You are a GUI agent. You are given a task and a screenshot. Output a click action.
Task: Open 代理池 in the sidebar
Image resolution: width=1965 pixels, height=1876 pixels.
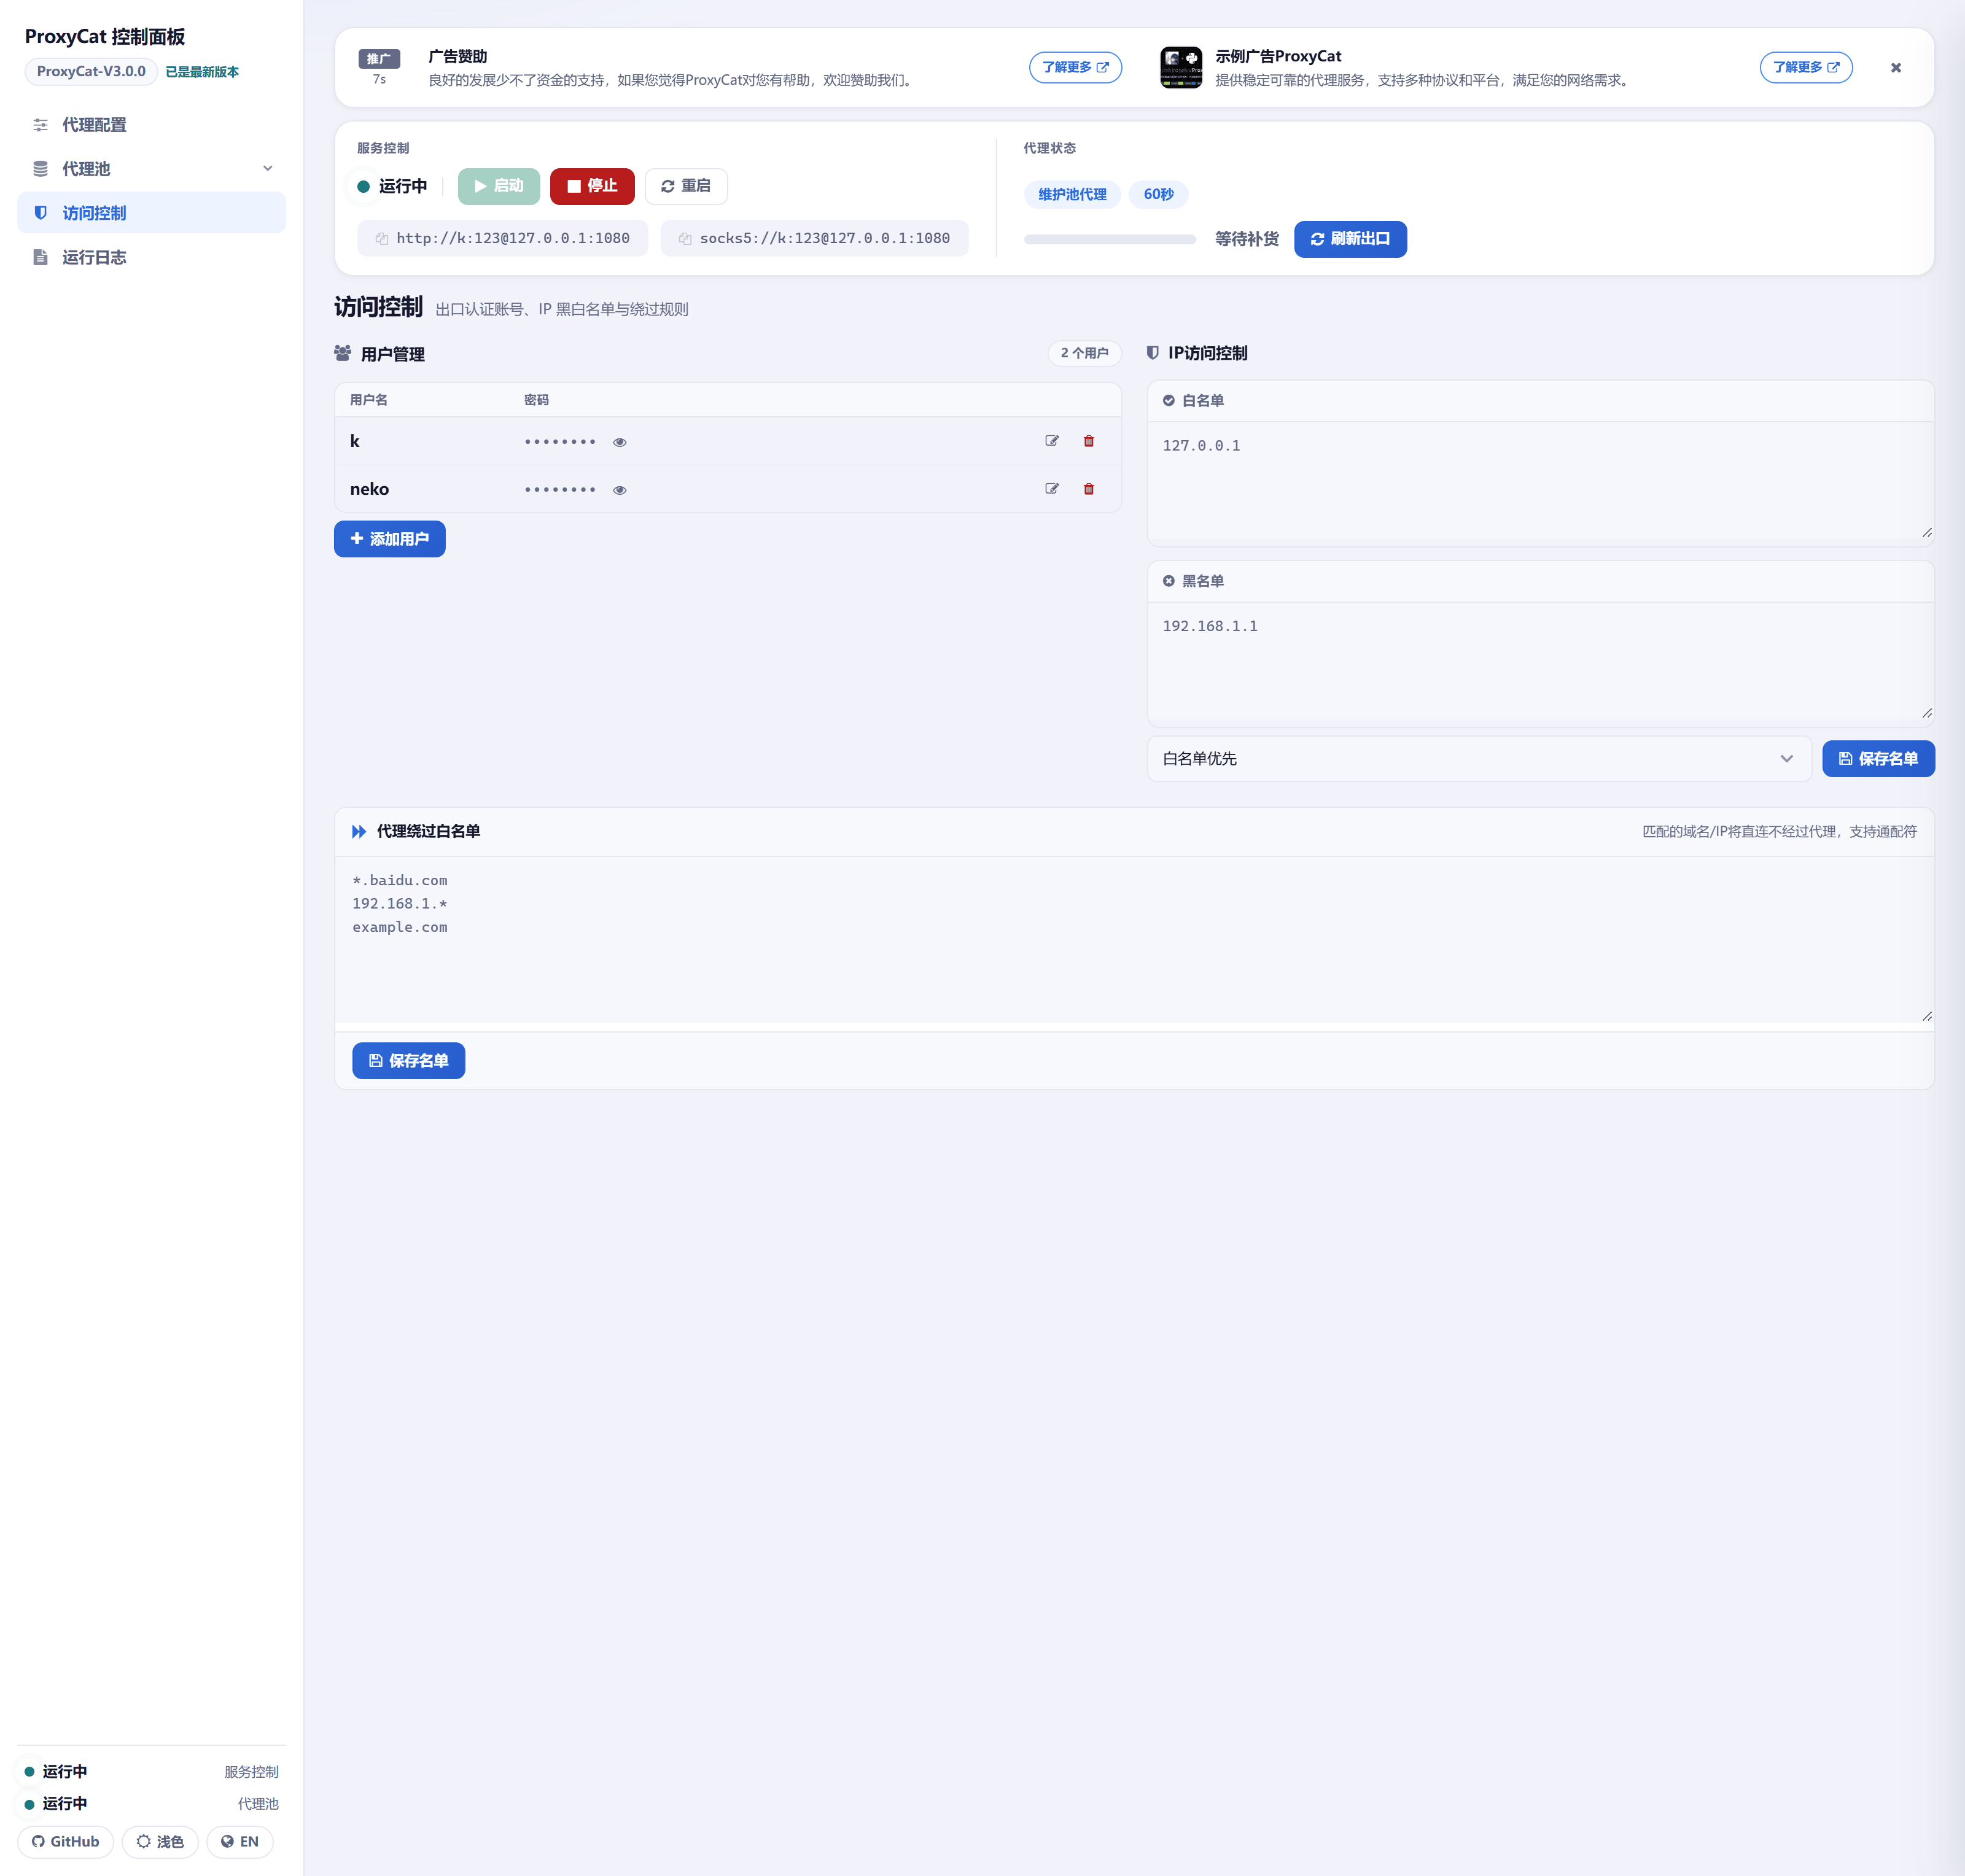tap(151, 169)
